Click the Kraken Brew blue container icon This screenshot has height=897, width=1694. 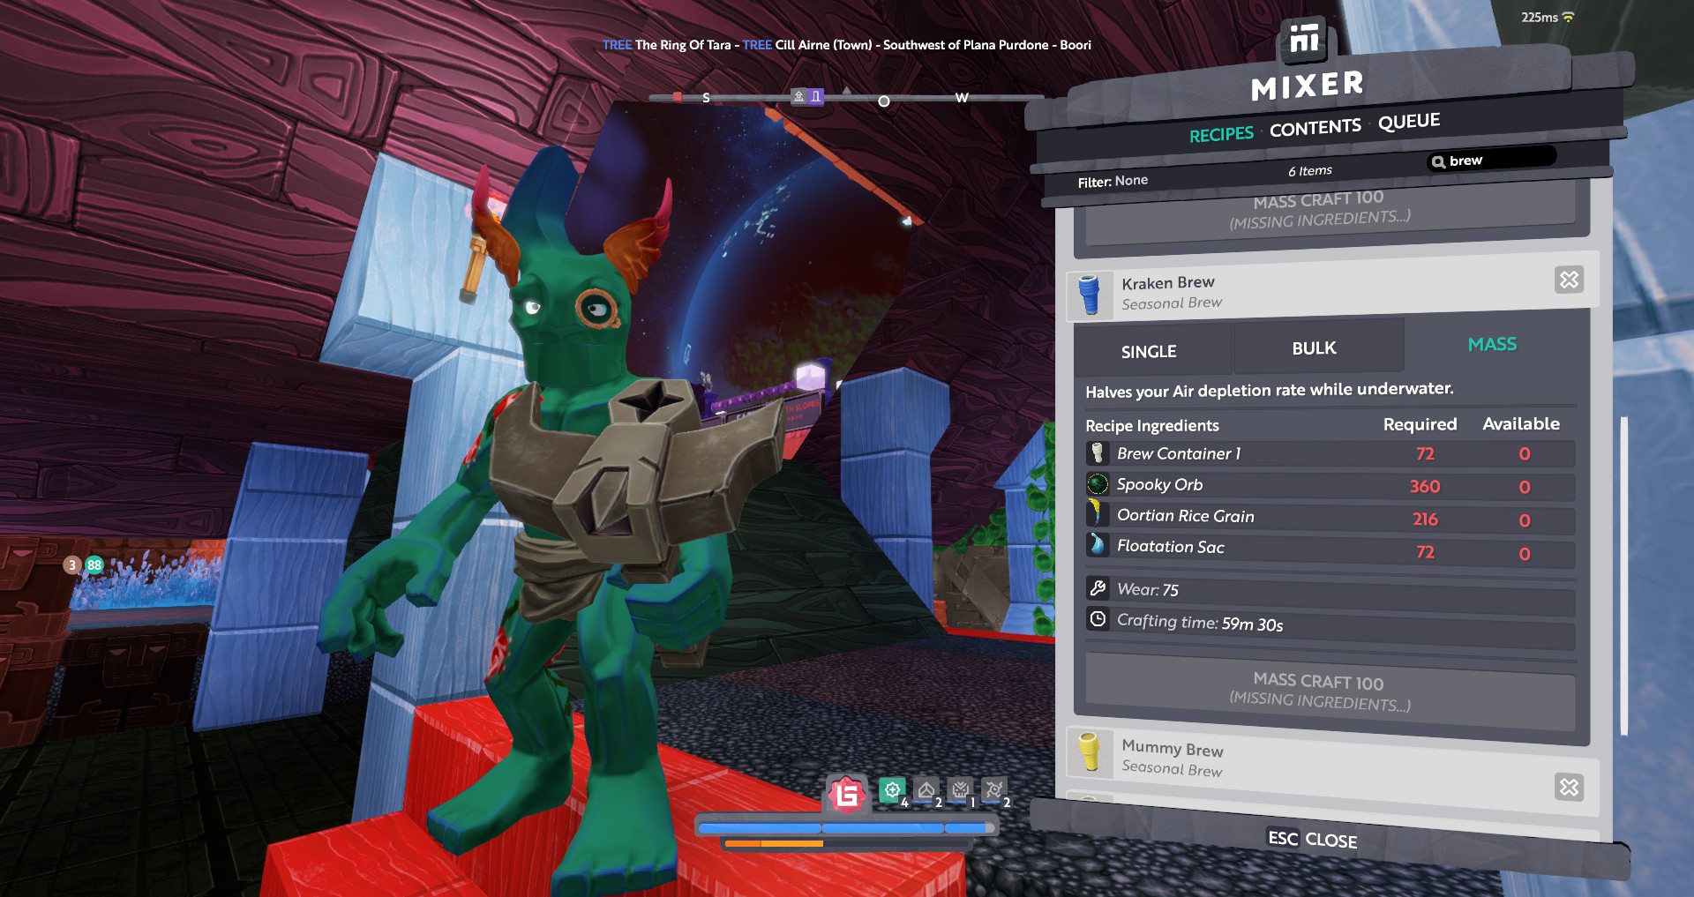click(x=1090, y=294)
